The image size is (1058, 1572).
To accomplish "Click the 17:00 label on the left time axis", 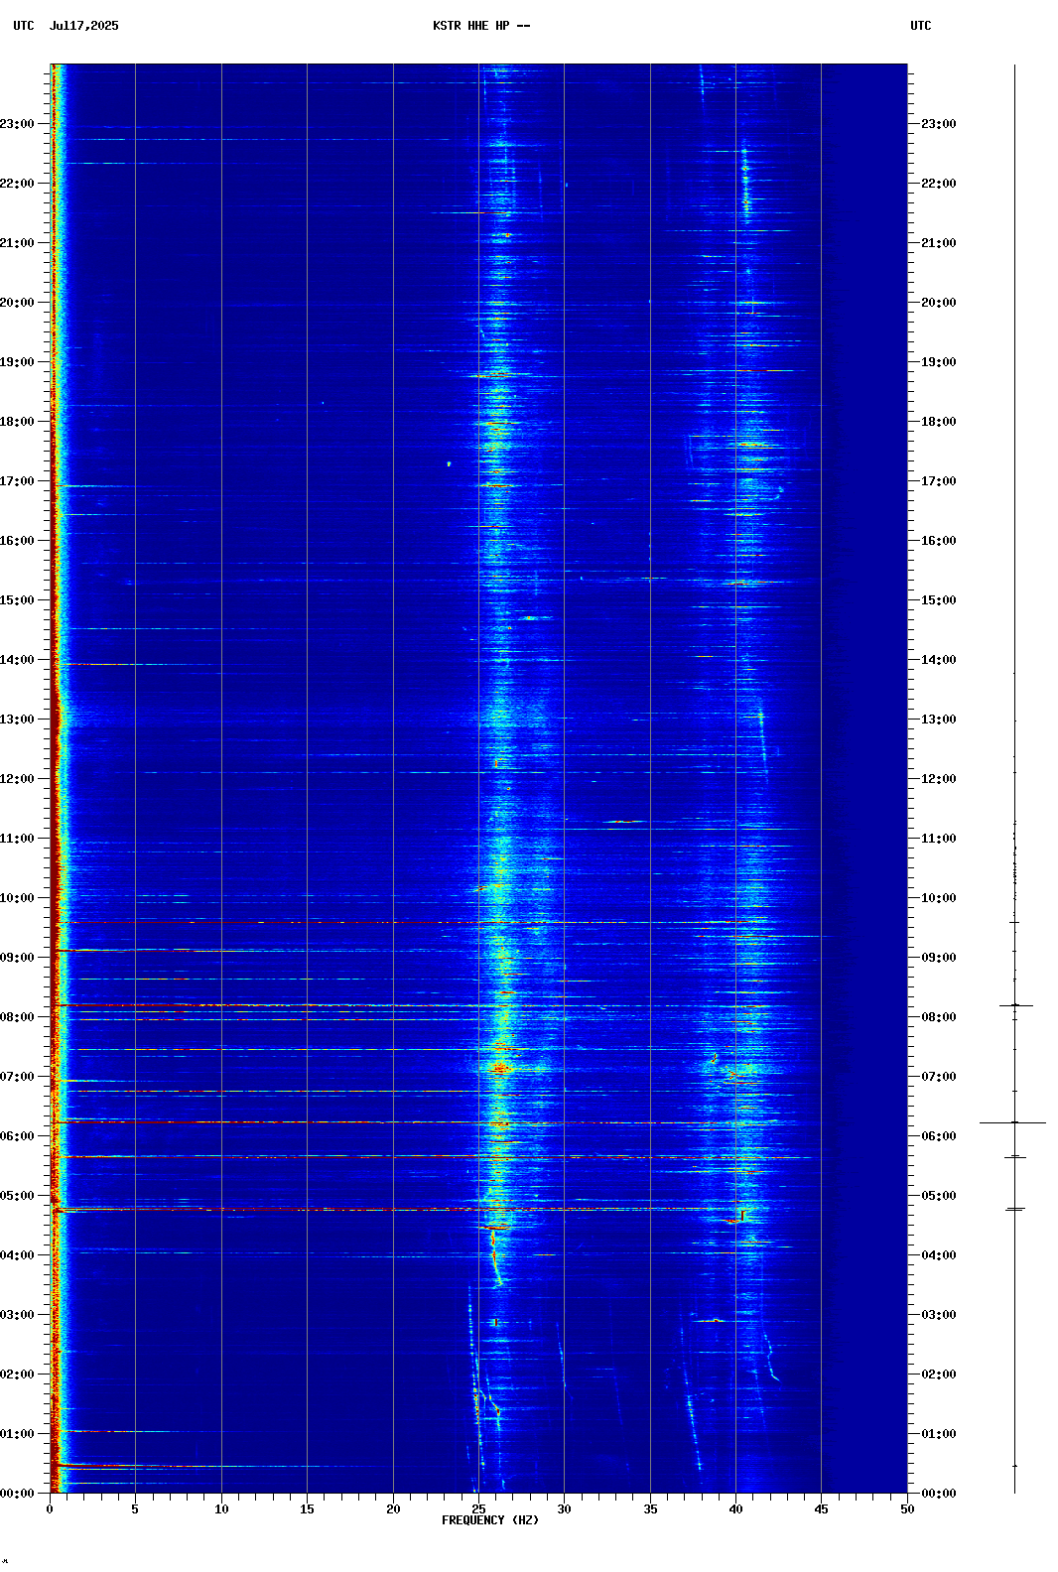I will [x=17, y=481].
